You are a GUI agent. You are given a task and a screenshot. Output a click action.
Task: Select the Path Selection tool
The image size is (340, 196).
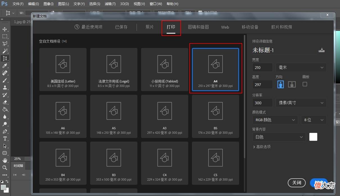pos(5,146)
